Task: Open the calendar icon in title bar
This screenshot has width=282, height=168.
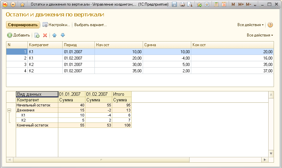Action: pyautogui.click(x=224, y=5)
